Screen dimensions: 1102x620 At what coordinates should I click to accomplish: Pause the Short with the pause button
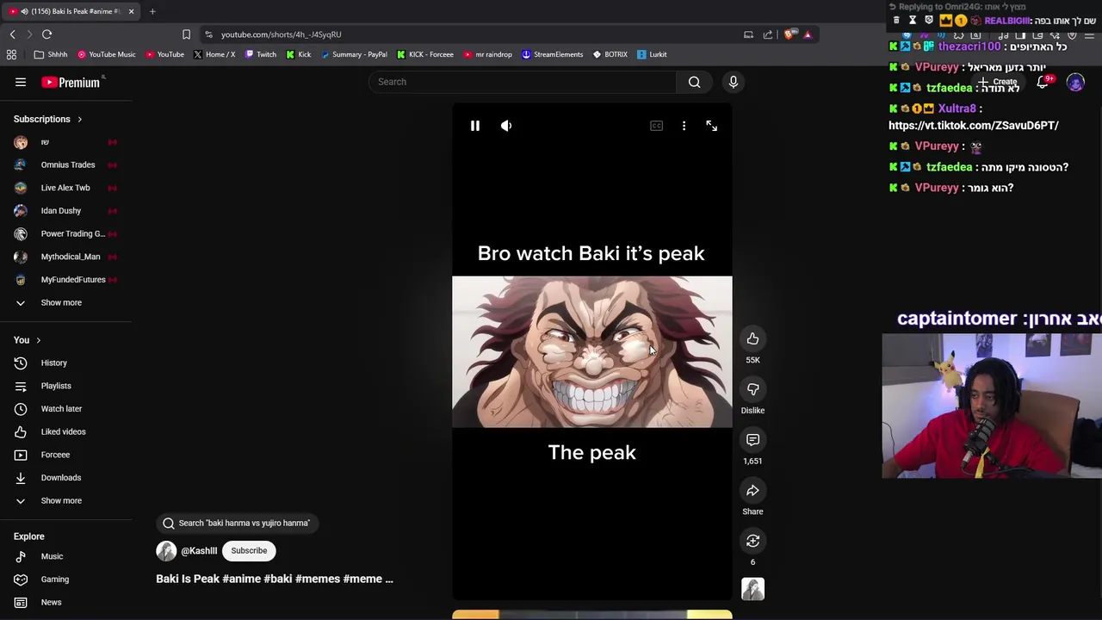pyautogui.click(x=474, y=126)
